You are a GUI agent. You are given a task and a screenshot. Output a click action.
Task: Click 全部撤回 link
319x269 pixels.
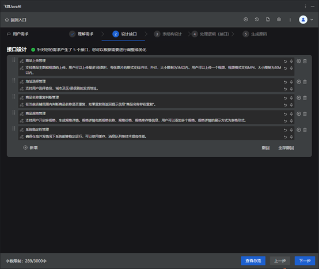tap(286, 148)
